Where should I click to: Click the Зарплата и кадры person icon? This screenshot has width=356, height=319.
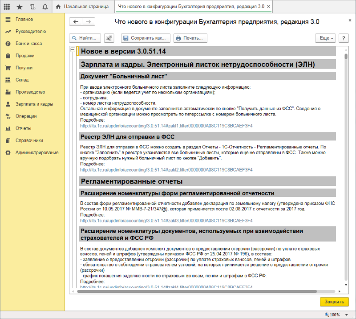[8, 104]
